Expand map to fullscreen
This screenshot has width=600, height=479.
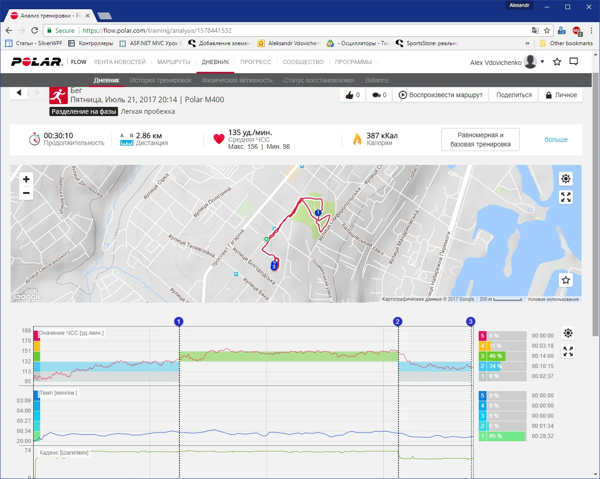pyautogui.click(x=566, y=197)
